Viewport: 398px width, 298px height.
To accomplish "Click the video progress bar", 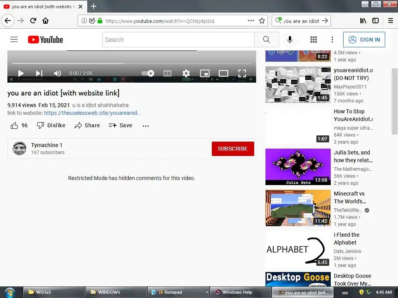I will 132,63.
